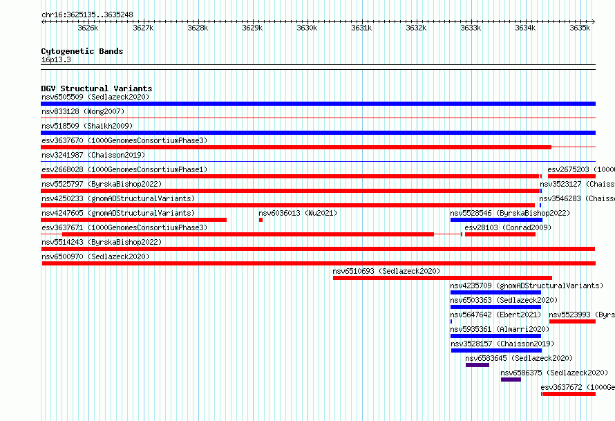Viewport: 615px width, 421px height.
Task: Select nsv5935361 (Almarri2020) label
Action: 500,329
